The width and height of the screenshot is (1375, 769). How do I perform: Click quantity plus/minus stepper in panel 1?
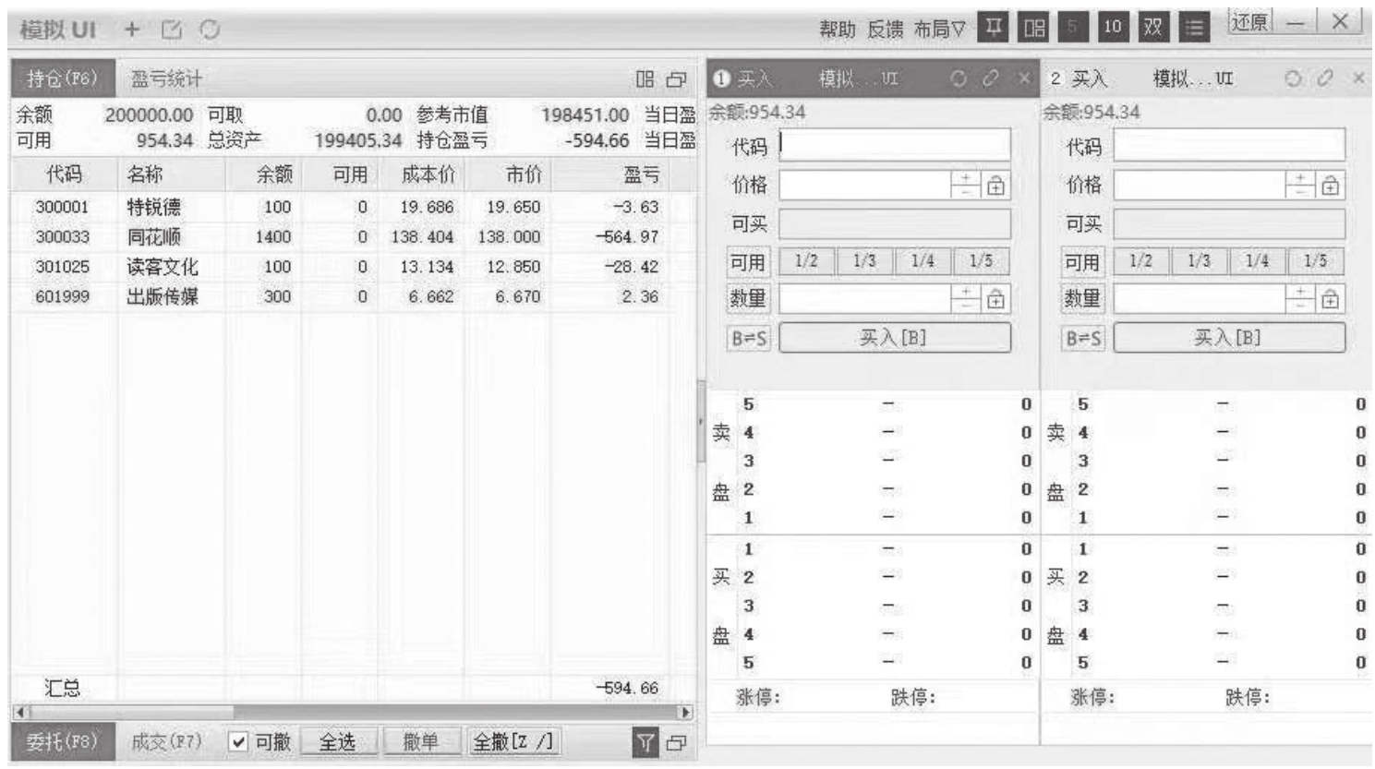(x=966, y=298)
